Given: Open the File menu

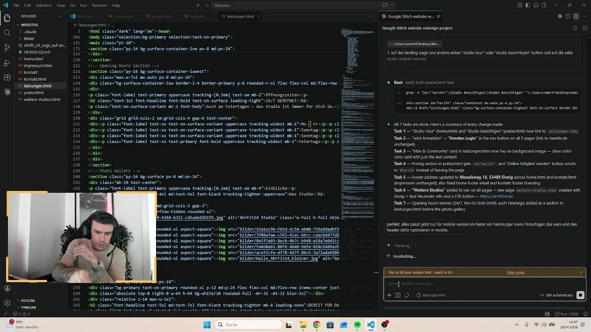Looking at the screenshot, I should coord(16,6).
